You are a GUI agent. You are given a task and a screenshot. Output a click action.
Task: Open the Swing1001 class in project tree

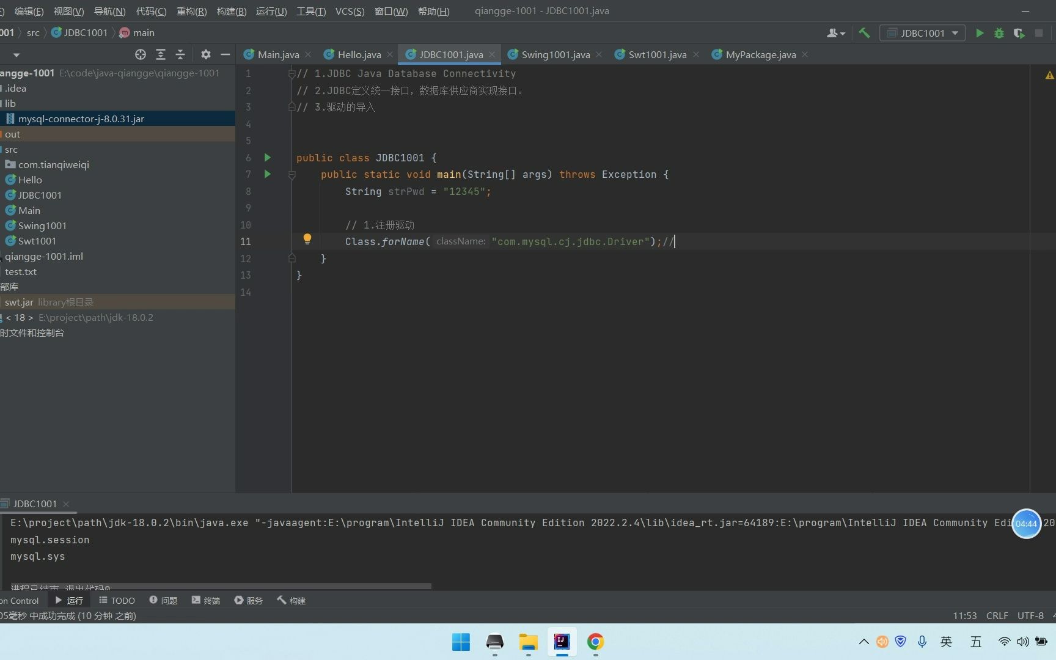click(x=42, y=226)
